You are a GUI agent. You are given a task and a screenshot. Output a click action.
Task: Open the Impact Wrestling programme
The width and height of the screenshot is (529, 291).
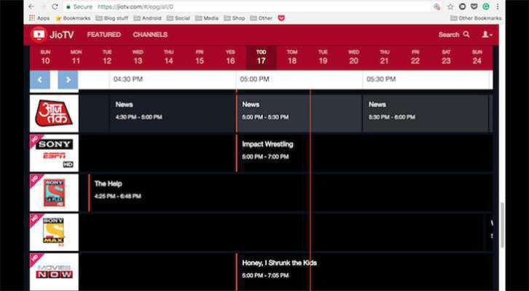[364, 154]
